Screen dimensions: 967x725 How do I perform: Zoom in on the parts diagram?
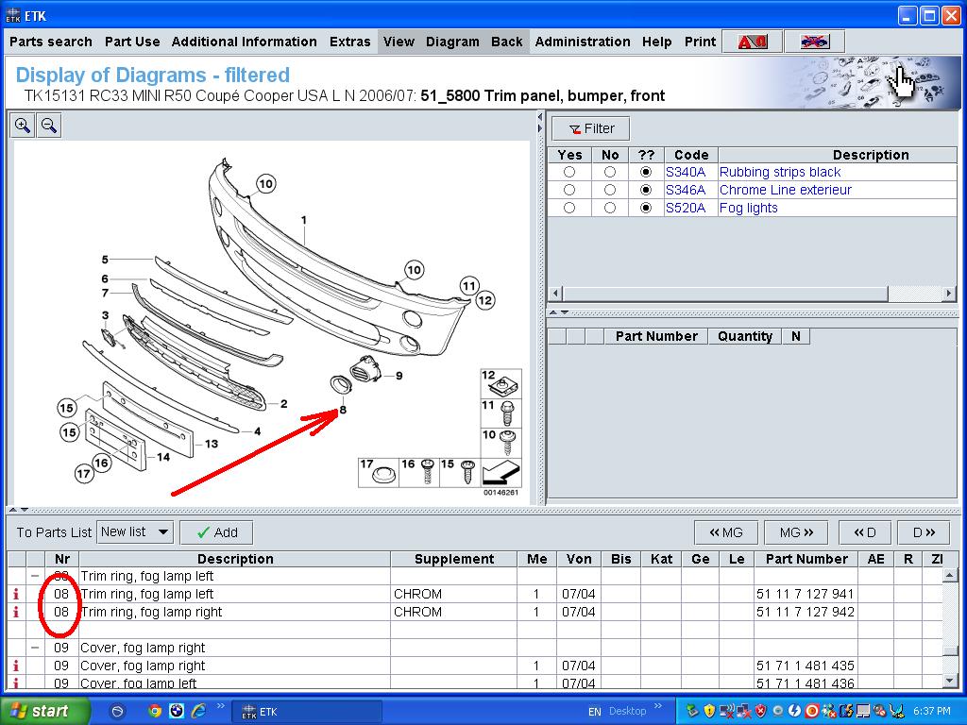point(23,126)
